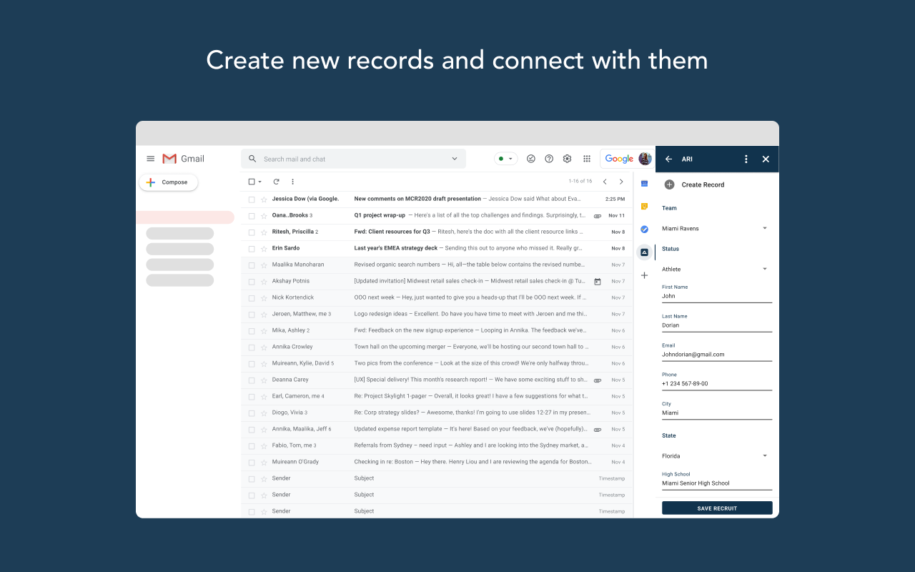Star the Jessica Dow email
915x572 pixels.
264,199
